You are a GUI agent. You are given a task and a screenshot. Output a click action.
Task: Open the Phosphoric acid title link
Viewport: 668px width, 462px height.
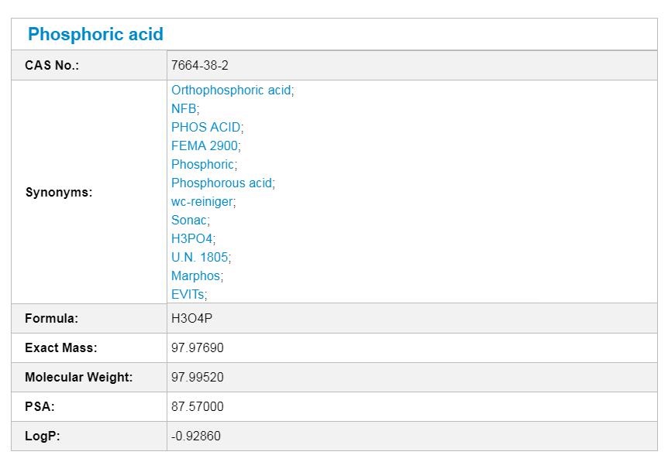click(95, 35)
